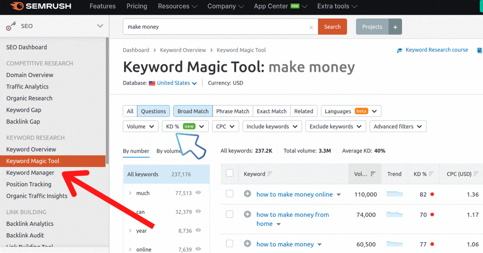Sort by CPC (USD) column sort icon

tap(476, 174)
